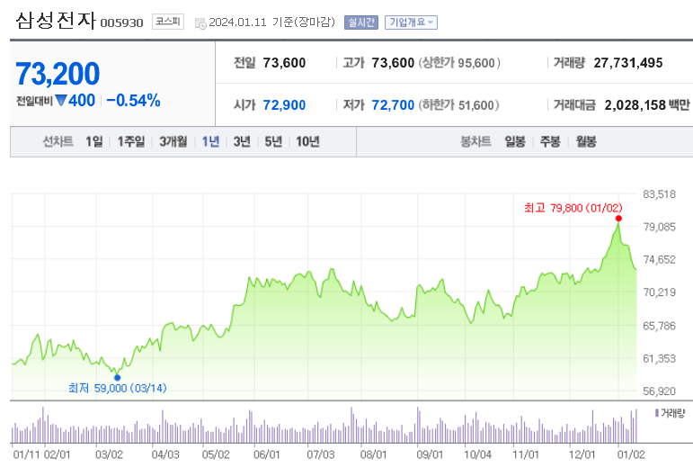Click the 09/01 x-axis date label
693x476 pixels.
430,454
